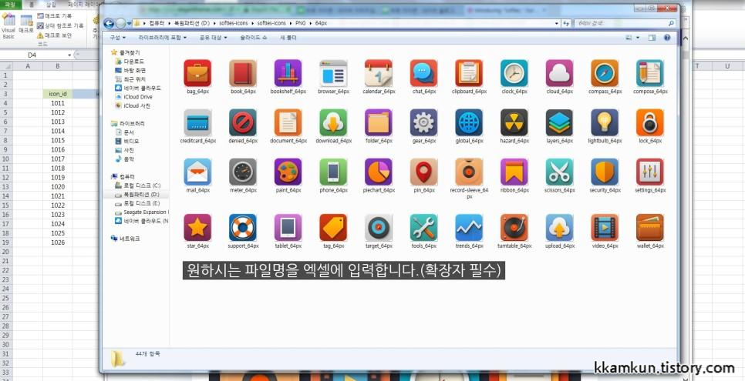The image size is (745, 381).
Task: Open the 구성 dropdown in Explorer toolbar
Action: (x=117, y=38)
